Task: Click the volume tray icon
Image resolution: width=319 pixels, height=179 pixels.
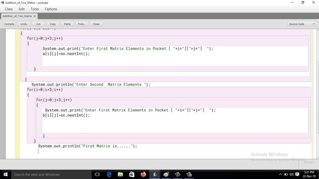Action: coord(292,175)
